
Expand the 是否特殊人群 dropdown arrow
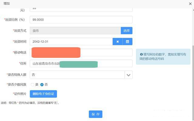click(129, 75)
